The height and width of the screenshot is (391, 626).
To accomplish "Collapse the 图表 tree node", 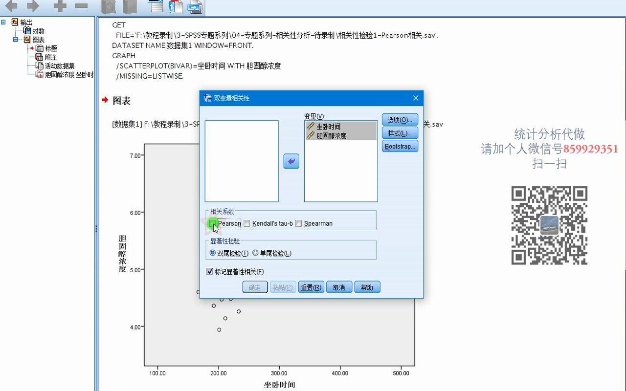I will click(x=16, y=40).
